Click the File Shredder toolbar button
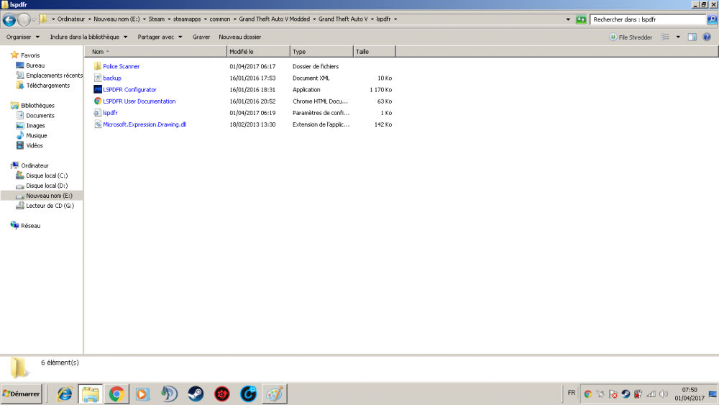The width and height of the screenshot is (719, 405). click(631, 37)
